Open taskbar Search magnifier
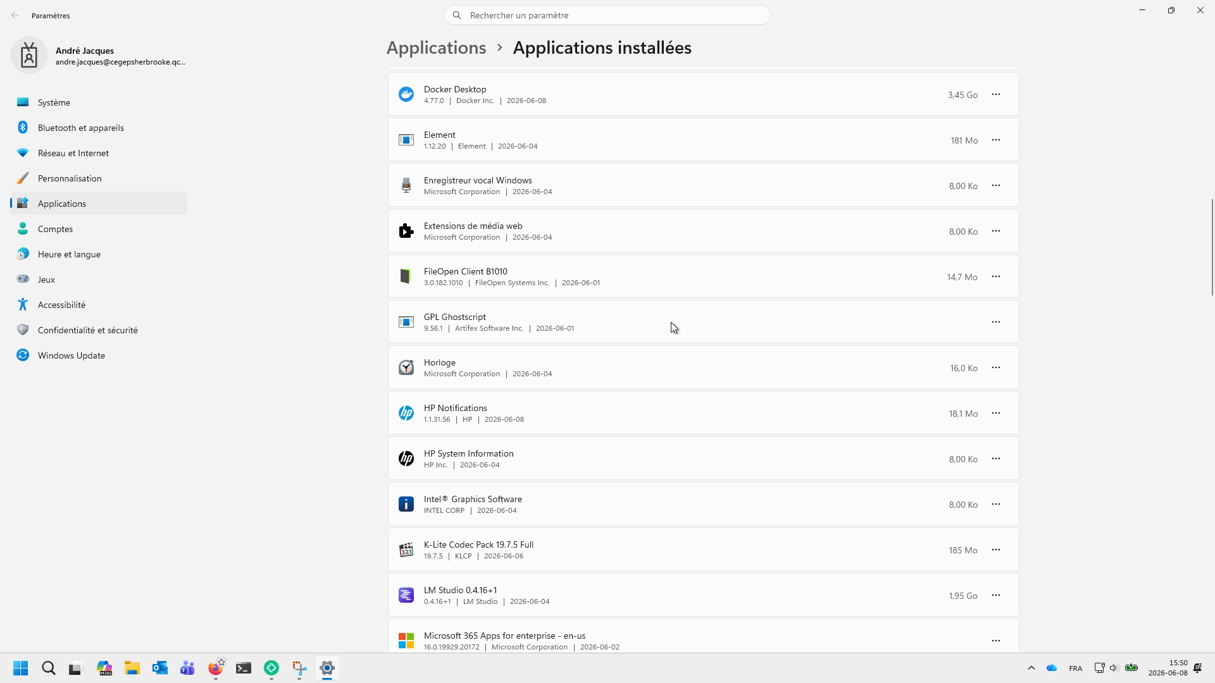The height and width of the screenshot is (683, 1215). (49, 668)
